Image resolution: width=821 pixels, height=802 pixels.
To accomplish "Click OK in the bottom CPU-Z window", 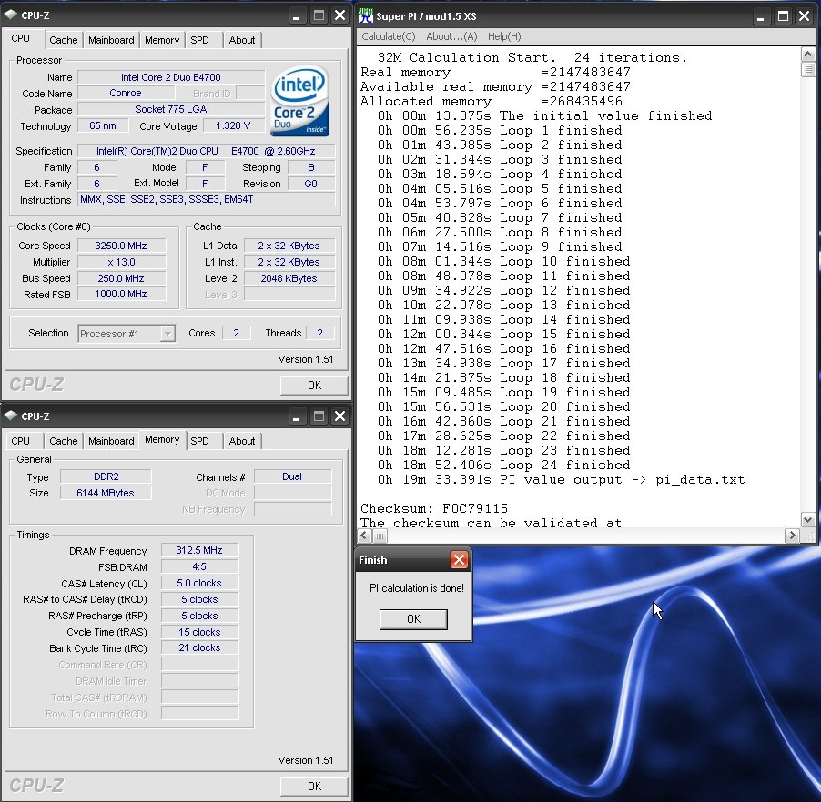I will point(314,786).
